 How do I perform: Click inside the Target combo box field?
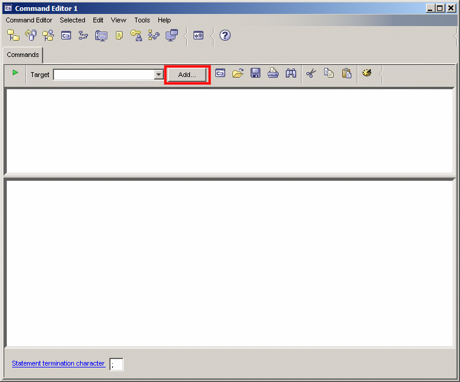[x=104, y=75]
